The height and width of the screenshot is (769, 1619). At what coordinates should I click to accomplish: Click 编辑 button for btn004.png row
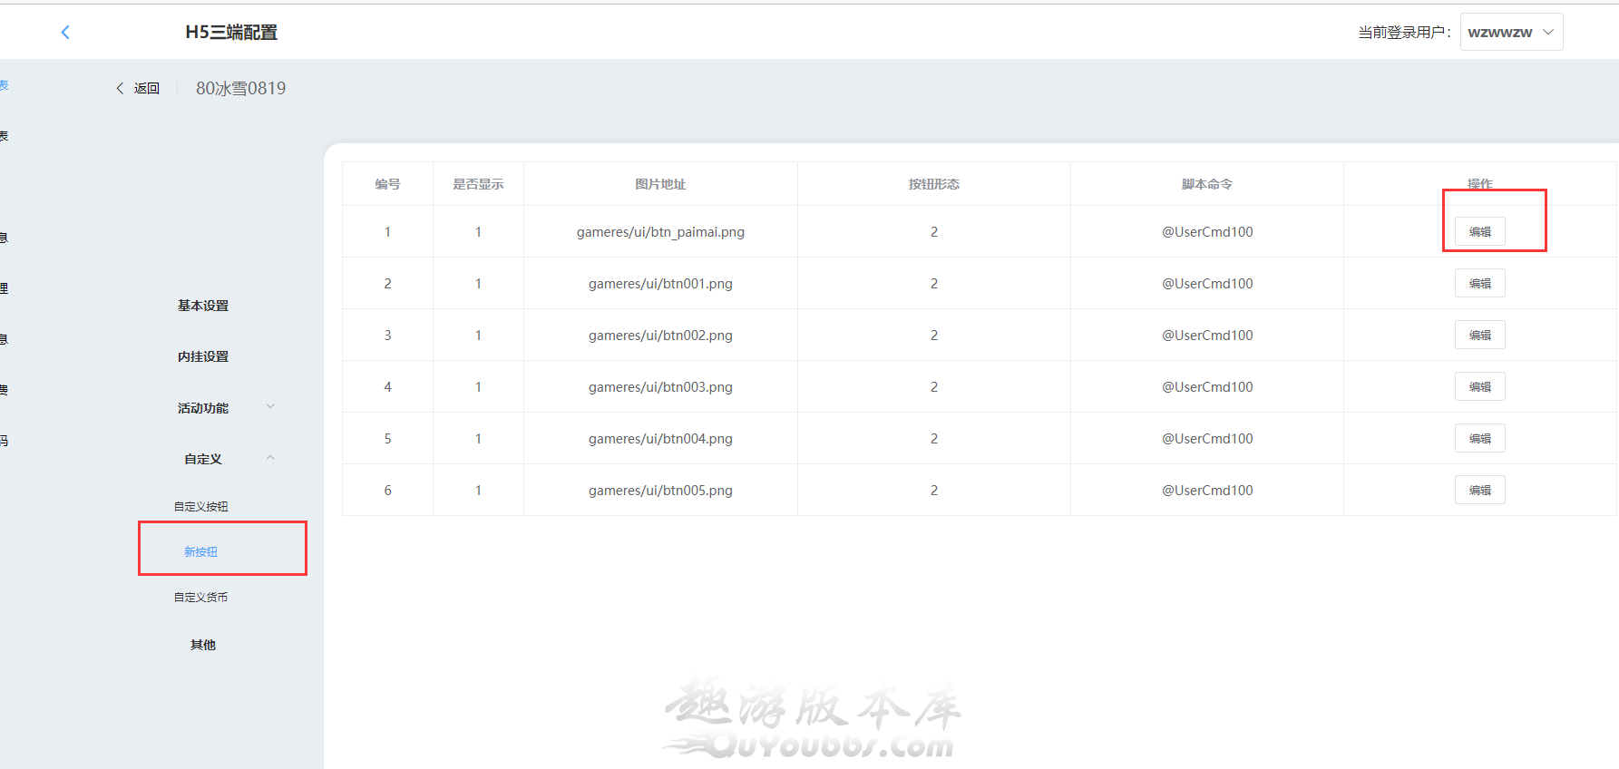1479,439
